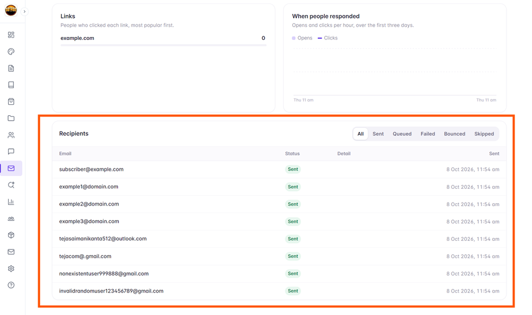532x315 pixels.
Task: Switch to the Sent recipients filter tab
Action: 378,134
